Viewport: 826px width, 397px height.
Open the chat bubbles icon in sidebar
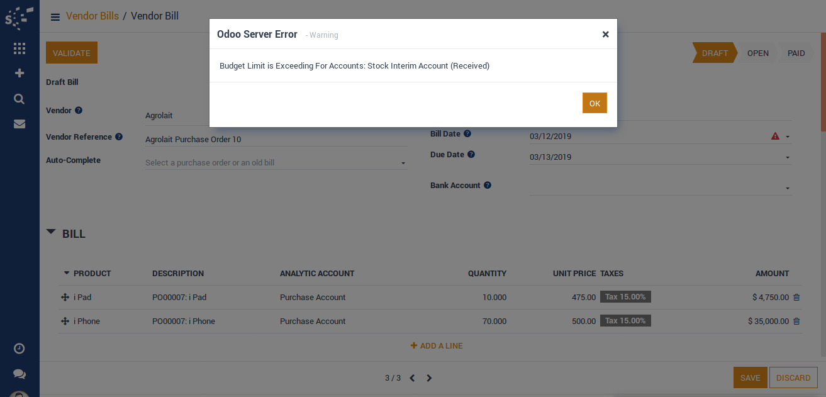coord(20,374)
